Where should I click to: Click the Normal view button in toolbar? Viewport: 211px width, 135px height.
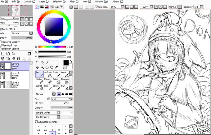(173, 7)
